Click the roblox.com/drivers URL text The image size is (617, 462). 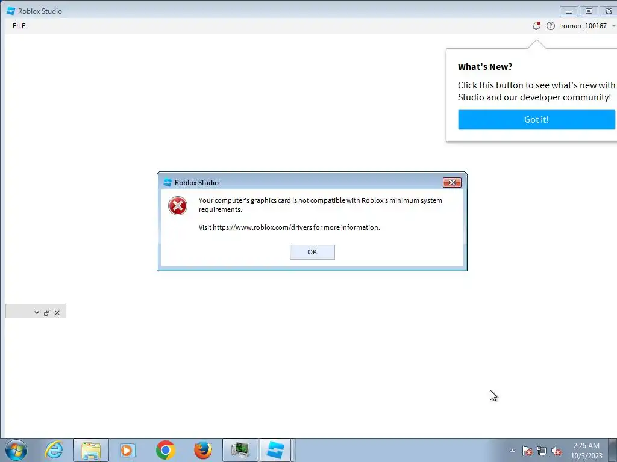[262, 227]
